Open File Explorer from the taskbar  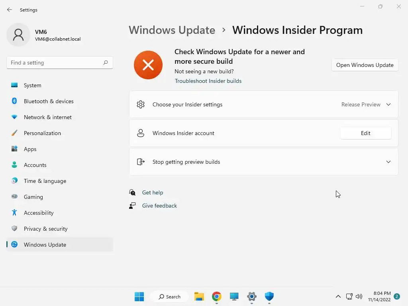[199, 296]
